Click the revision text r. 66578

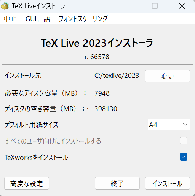[x=97, y=57]
